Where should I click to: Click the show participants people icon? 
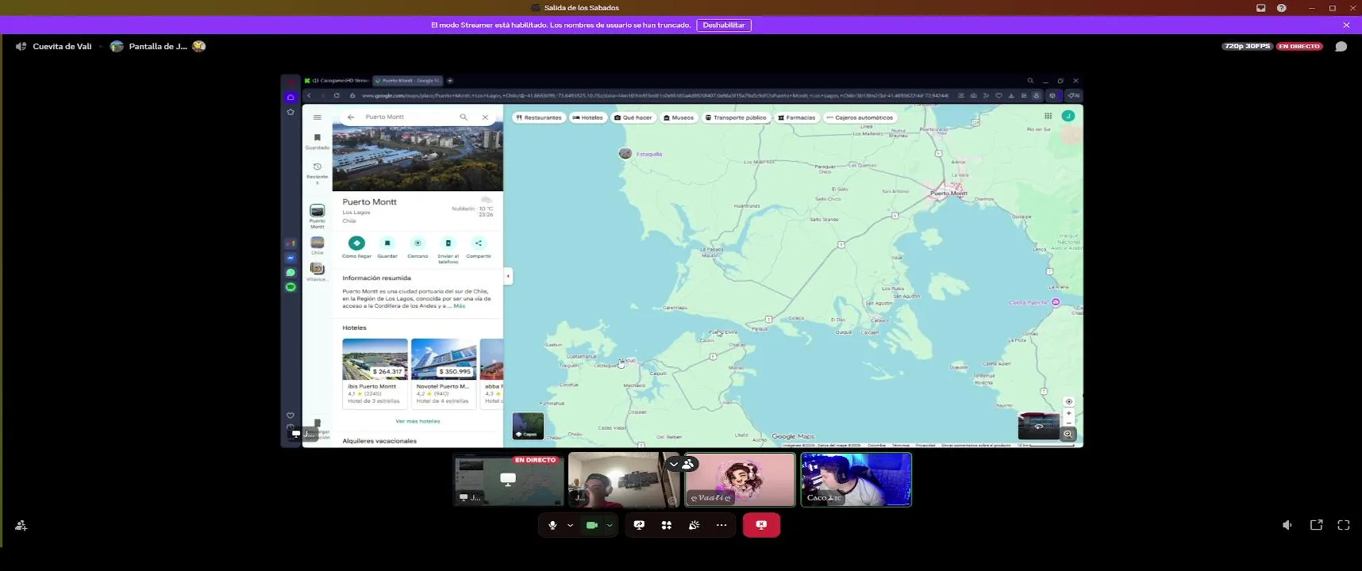(688, 464)
